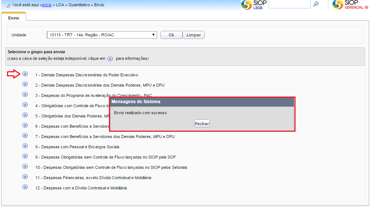The image size is (371, 207).
Task: Click text '7 - Despesas com Benefícios a Servidores dos Demais Poderes'
Action: (x=105, y=137)
